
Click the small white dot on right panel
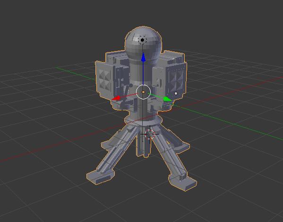[x=176, y=93]
